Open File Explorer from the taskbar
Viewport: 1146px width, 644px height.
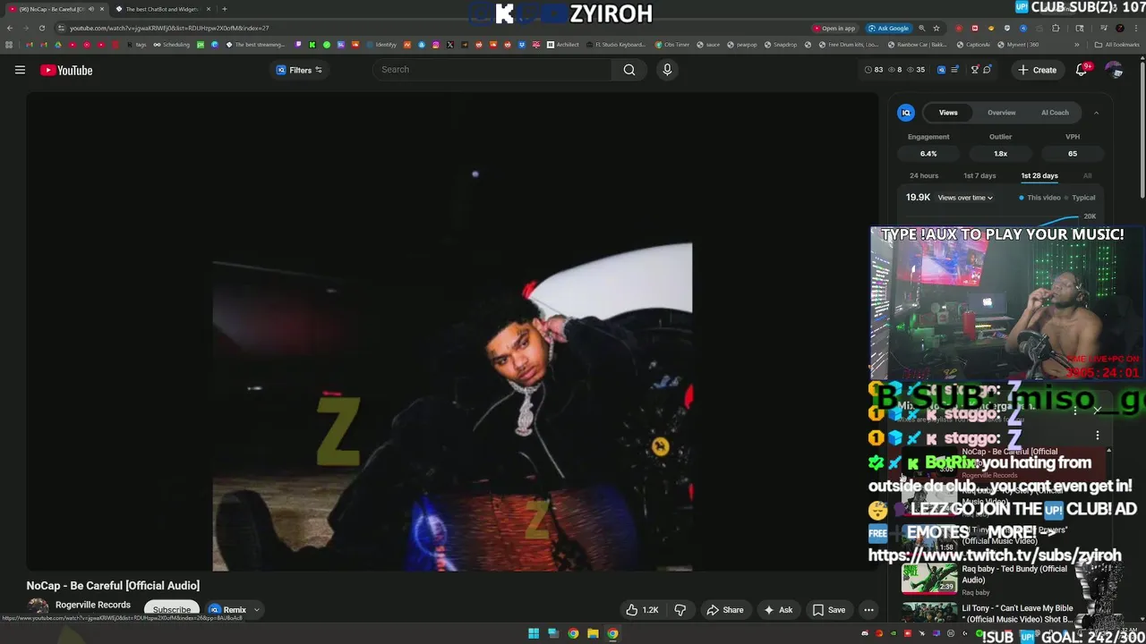[593, 634]
